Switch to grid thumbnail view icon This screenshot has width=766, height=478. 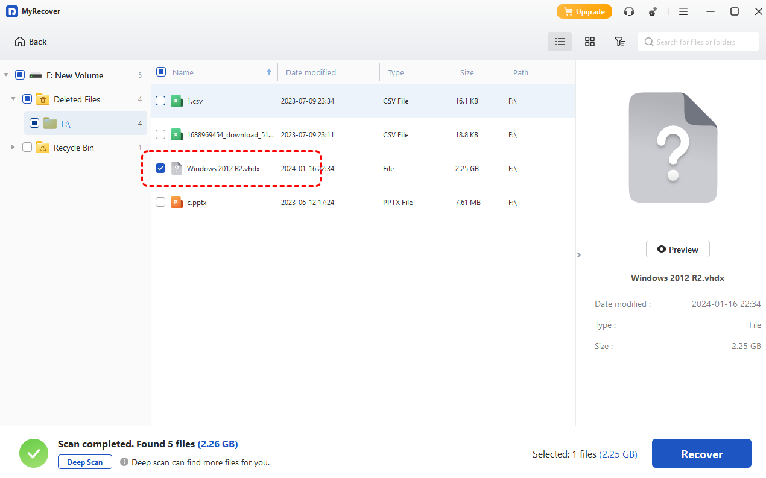point(590,42)
